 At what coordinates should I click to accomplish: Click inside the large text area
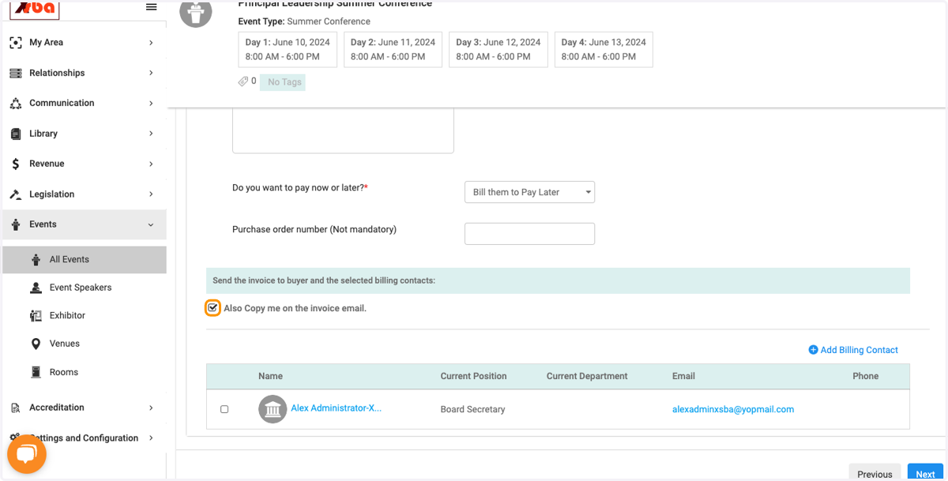pos(343,130)
